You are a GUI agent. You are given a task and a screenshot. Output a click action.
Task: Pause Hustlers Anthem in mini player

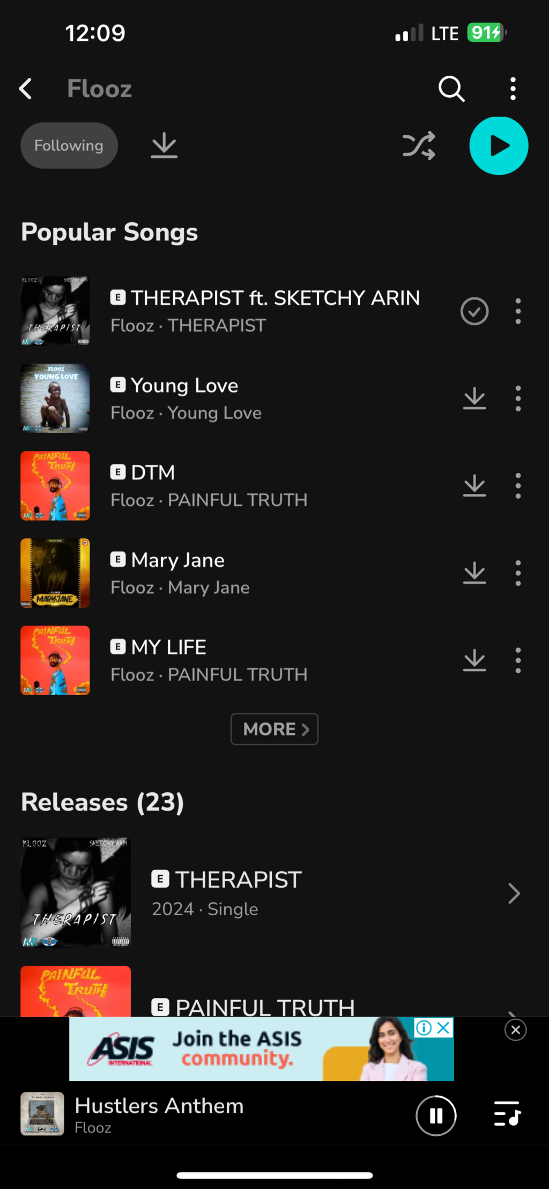pyautogui.click(x=436, y=1116)
